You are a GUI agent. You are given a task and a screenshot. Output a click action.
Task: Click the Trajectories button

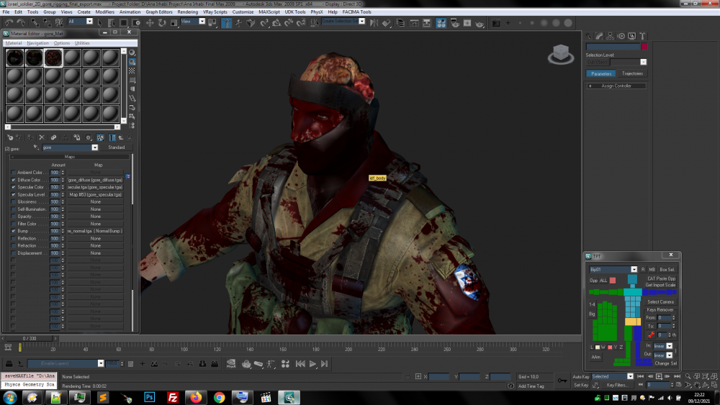[x=632, y=73]
